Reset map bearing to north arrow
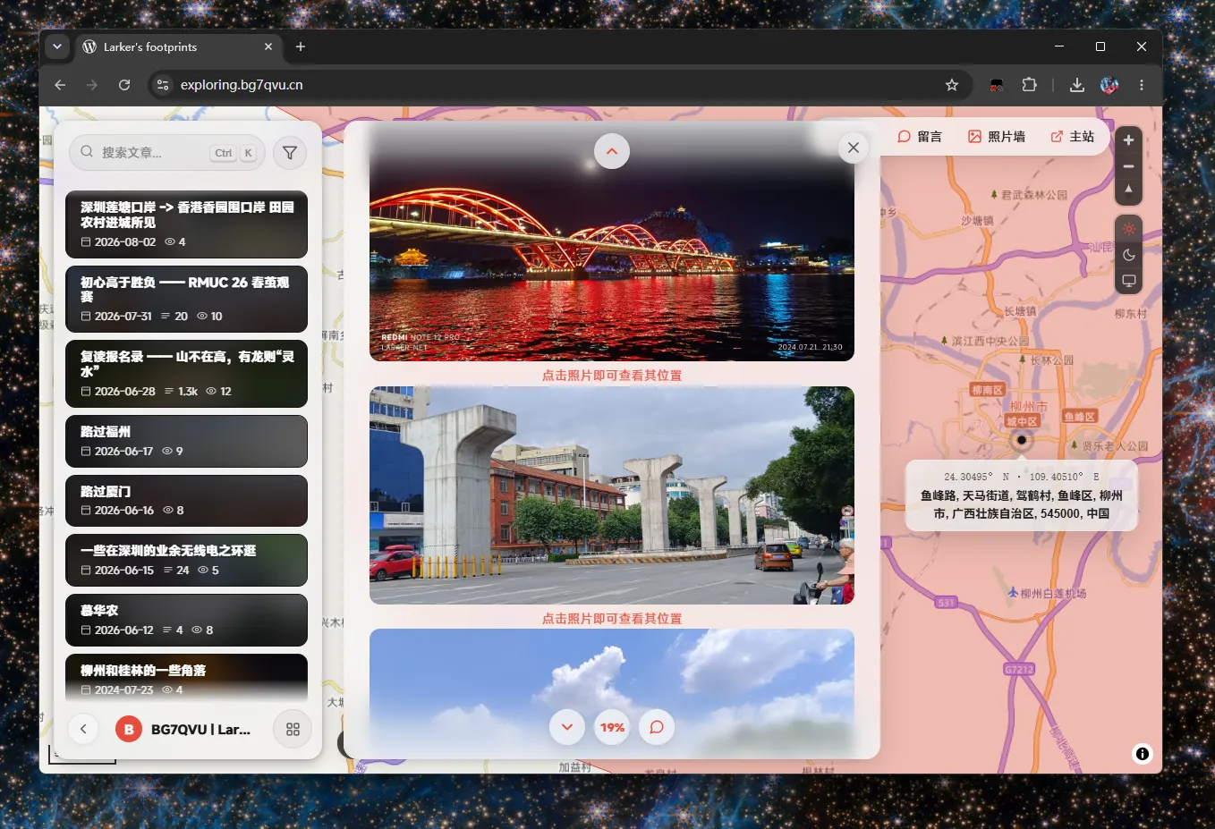The width and height of the screenshot is (1215, 829). (x=1129, y=190)
